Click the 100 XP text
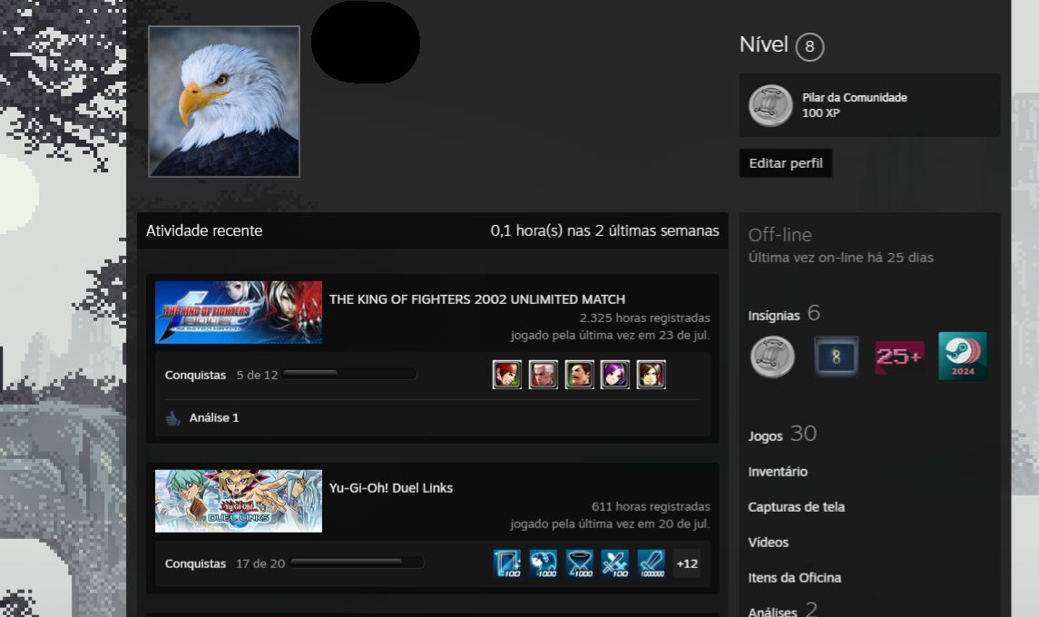The width and height of the screenshot is (1039, 617). click(821, 113)
